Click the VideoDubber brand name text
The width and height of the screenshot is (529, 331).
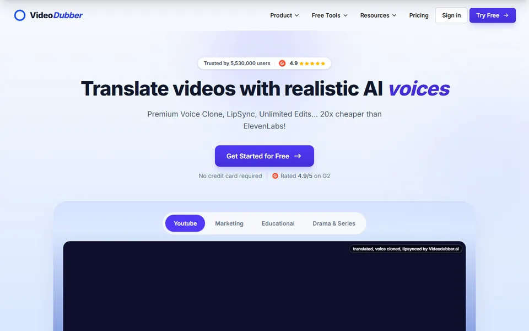pyautogui.click(x=56, y=15)
